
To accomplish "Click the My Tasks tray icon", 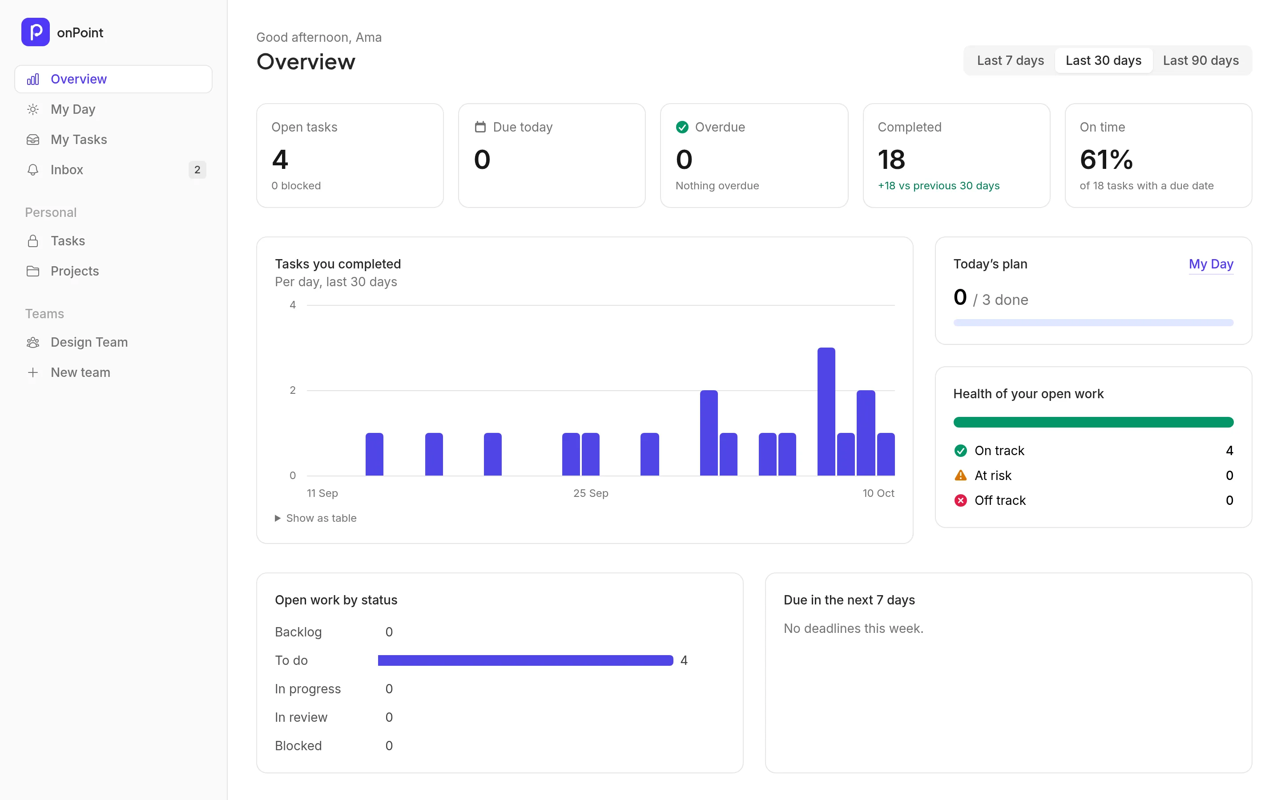I will pyautogui.click(x=33, y=140).
